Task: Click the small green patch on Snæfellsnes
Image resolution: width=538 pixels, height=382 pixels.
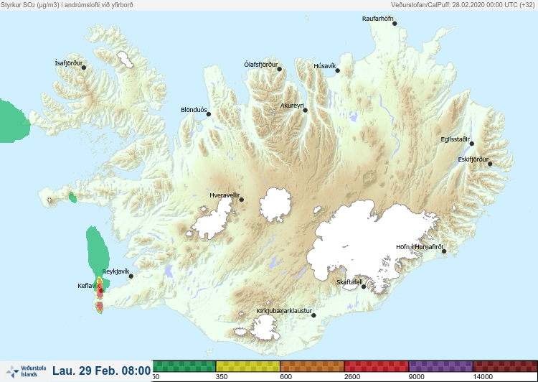Action: coord(72,198)
